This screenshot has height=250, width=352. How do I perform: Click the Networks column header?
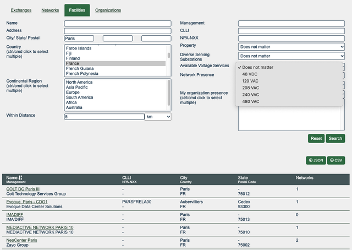point(304,178)
